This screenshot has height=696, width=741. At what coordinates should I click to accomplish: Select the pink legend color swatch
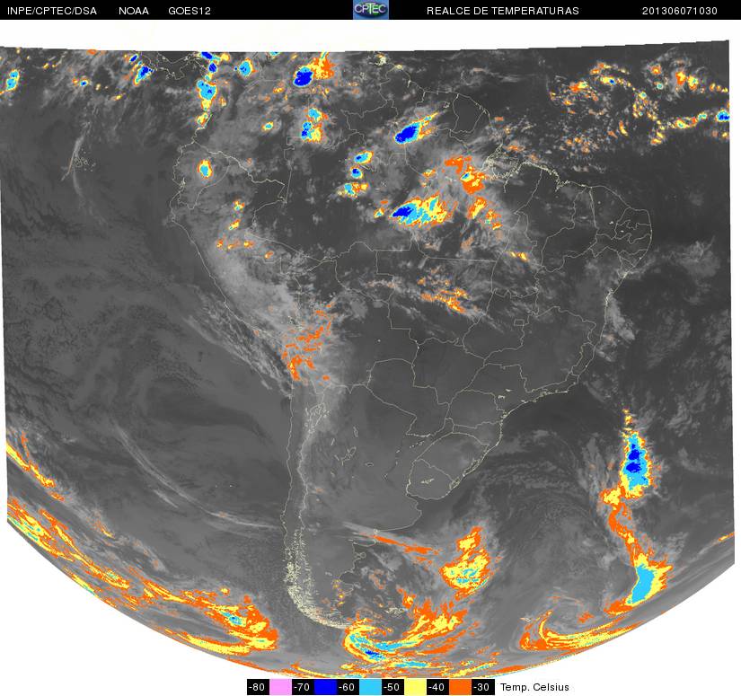coord(281,686)
